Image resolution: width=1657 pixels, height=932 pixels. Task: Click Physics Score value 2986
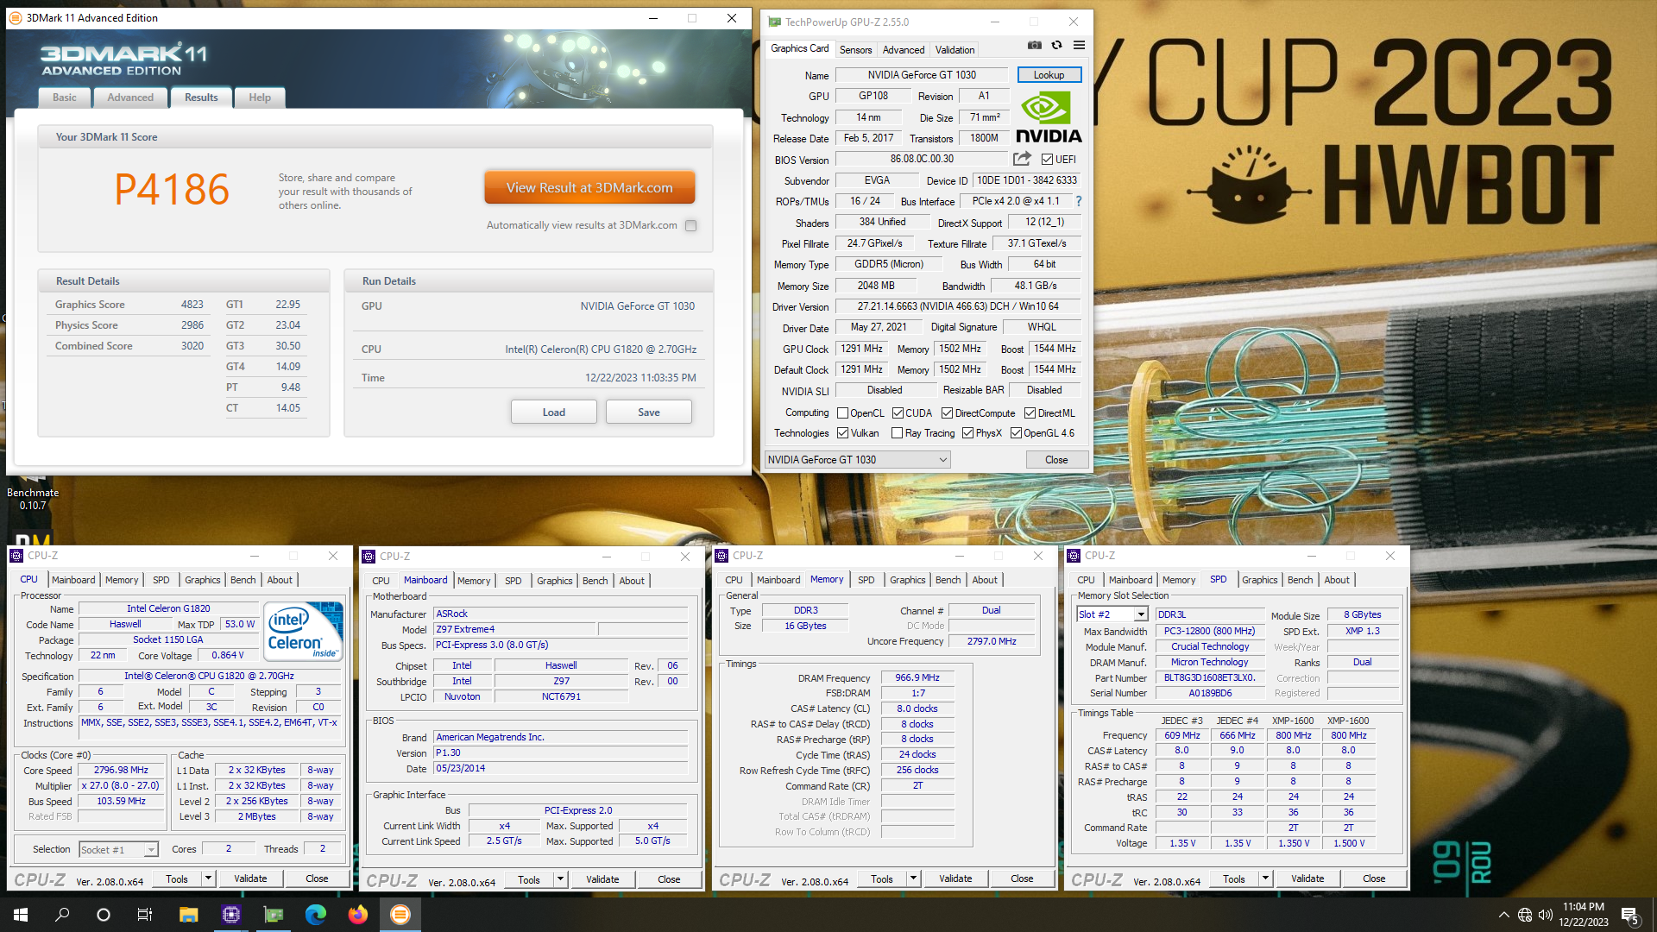(x=192, y=325)
